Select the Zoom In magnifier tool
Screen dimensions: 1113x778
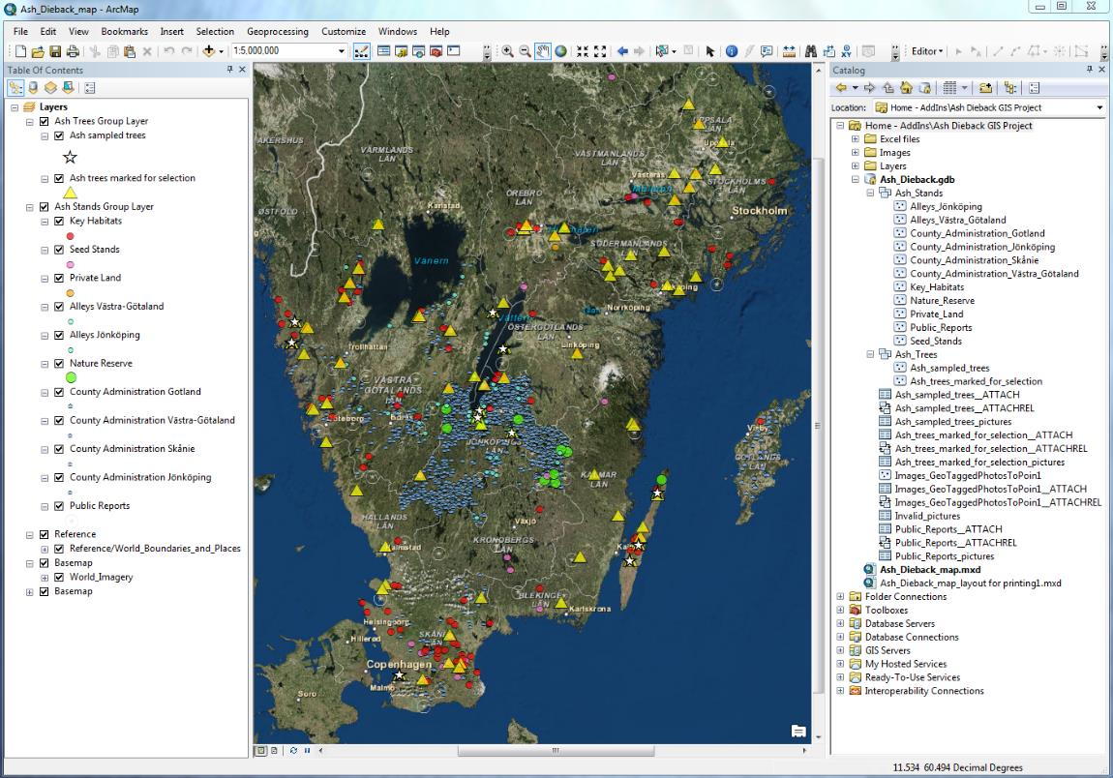507,51
